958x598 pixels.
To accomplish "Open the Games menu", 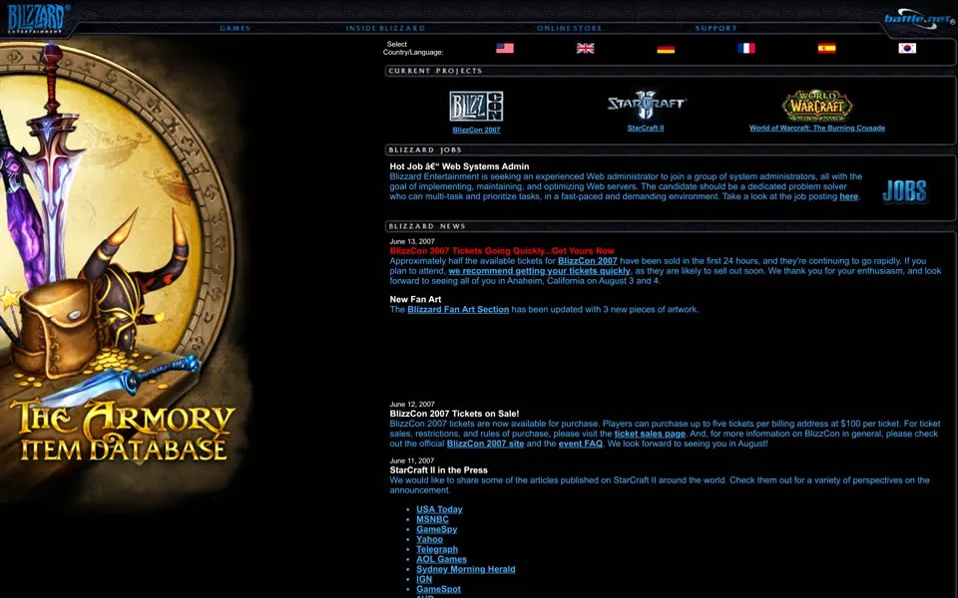I will click(235, 28).
